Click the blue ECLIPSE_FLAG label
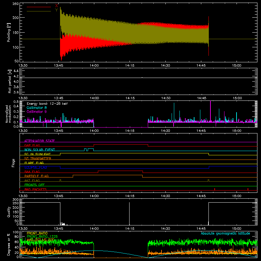 [36, 167]
